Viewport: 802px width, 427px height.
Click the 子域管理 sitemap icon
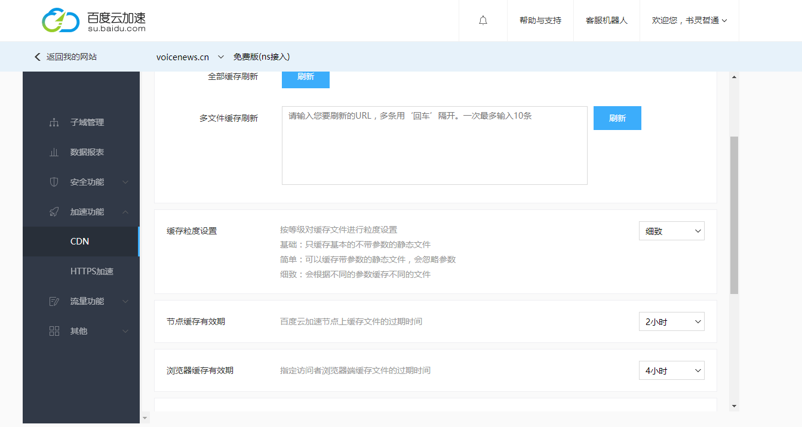tap(54, 122)
